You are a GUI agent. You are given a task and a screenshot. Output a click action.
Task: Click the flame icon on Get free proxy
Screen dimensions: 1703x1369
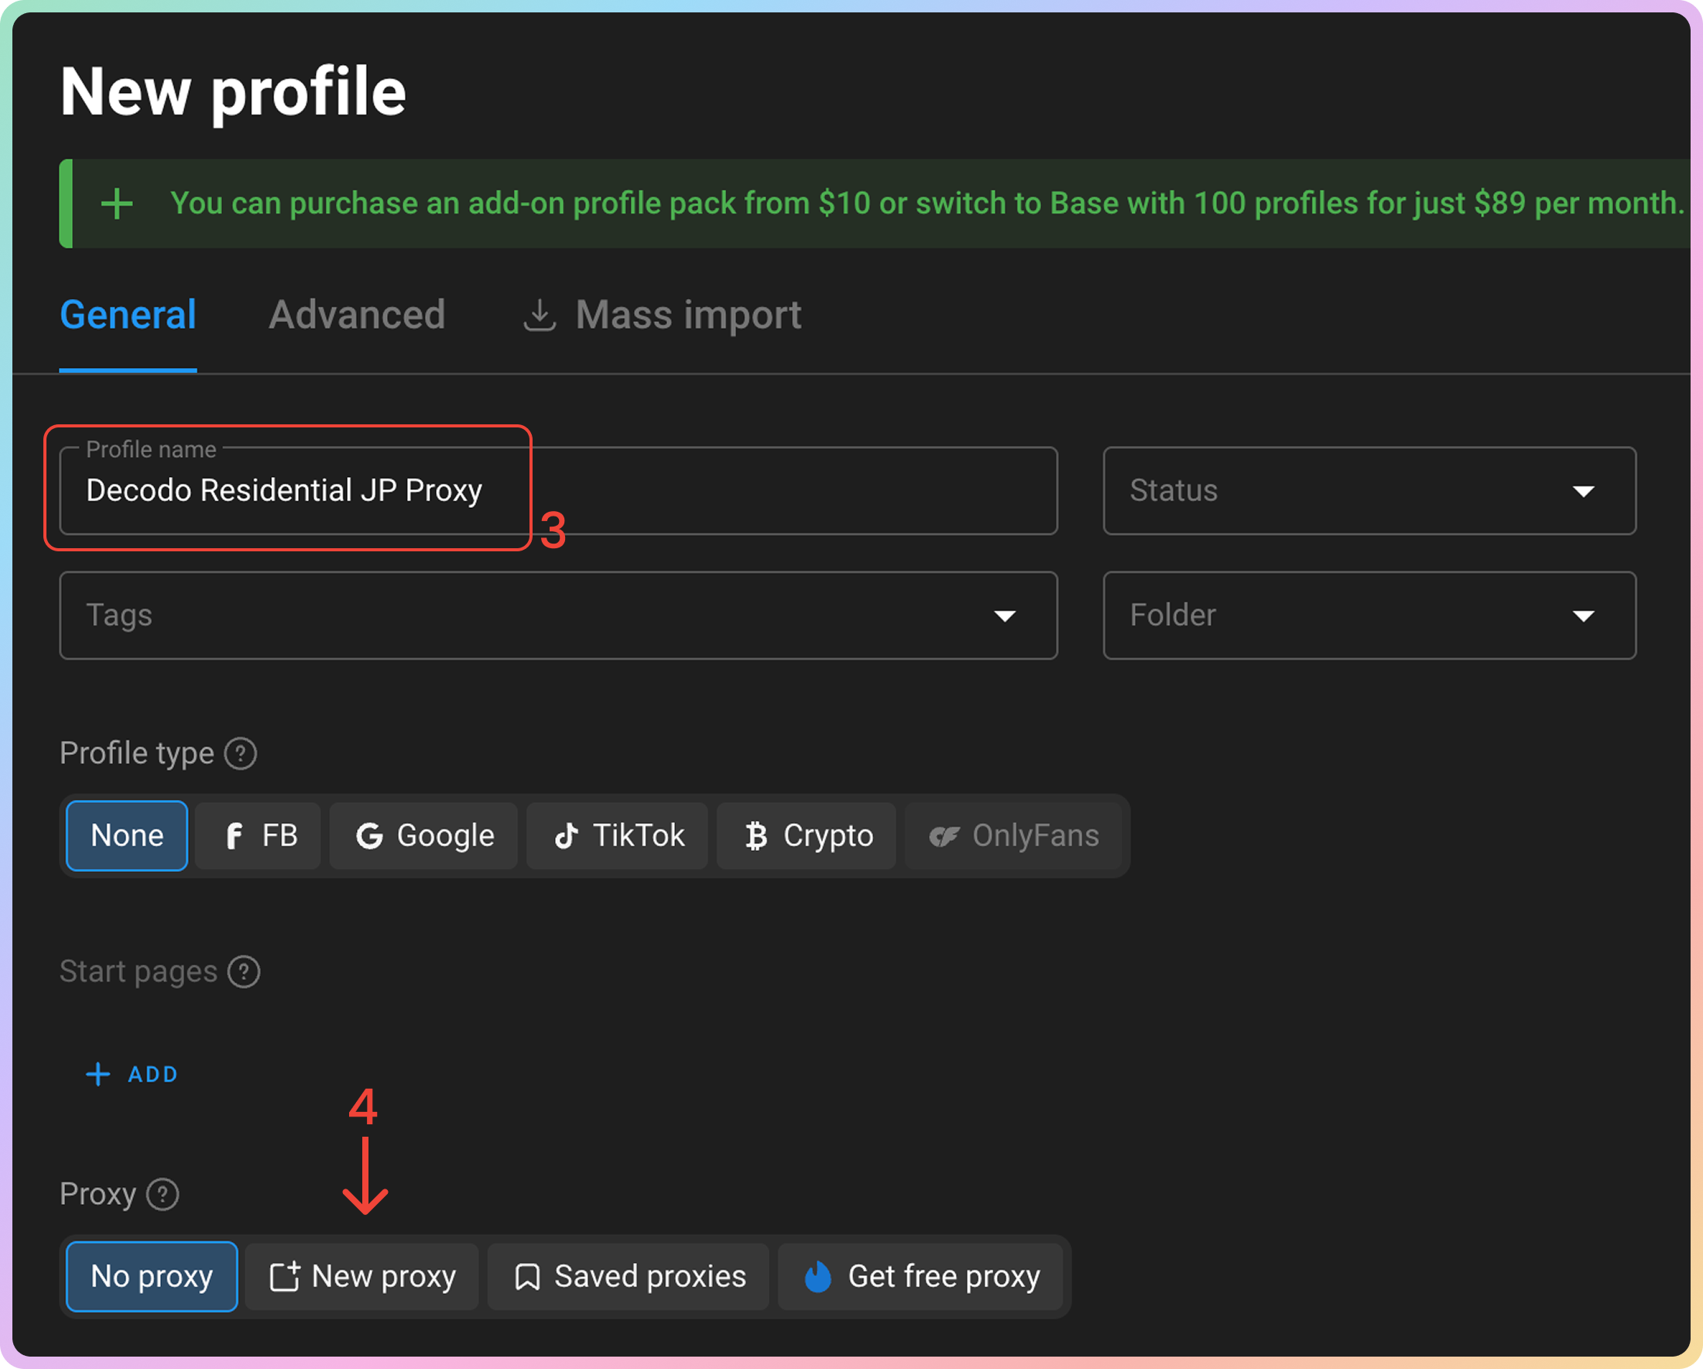(817, 1277)
